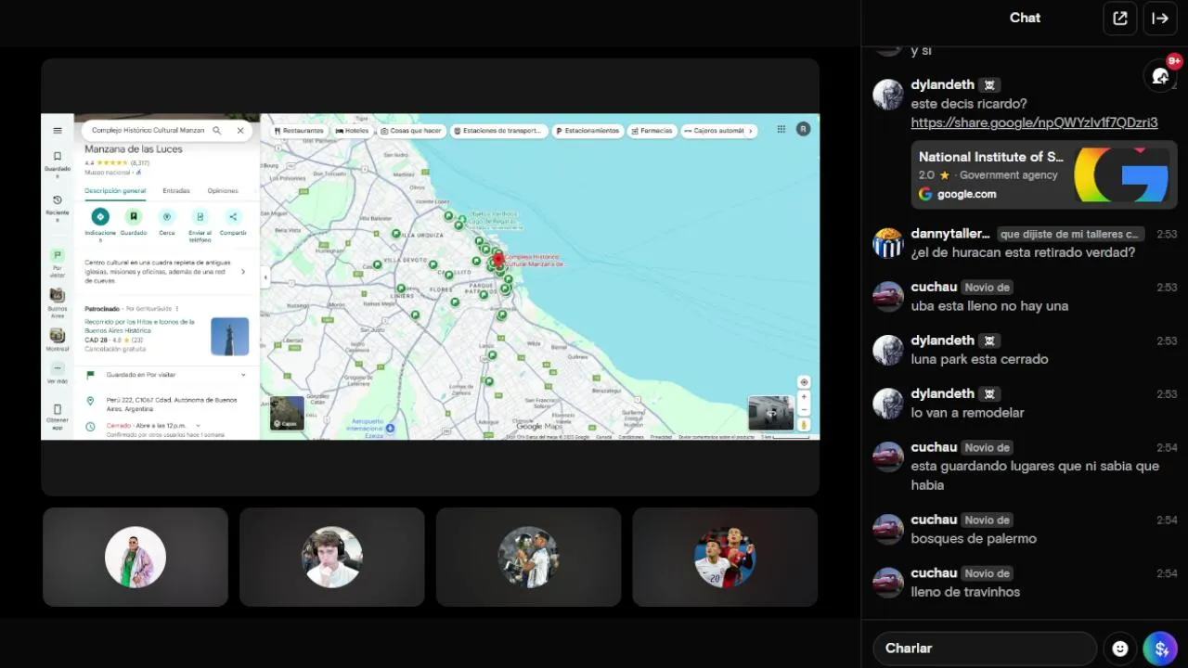Select the Entradas tab
This screenshot has height=668, width=1188.
[x=176, y=191]
